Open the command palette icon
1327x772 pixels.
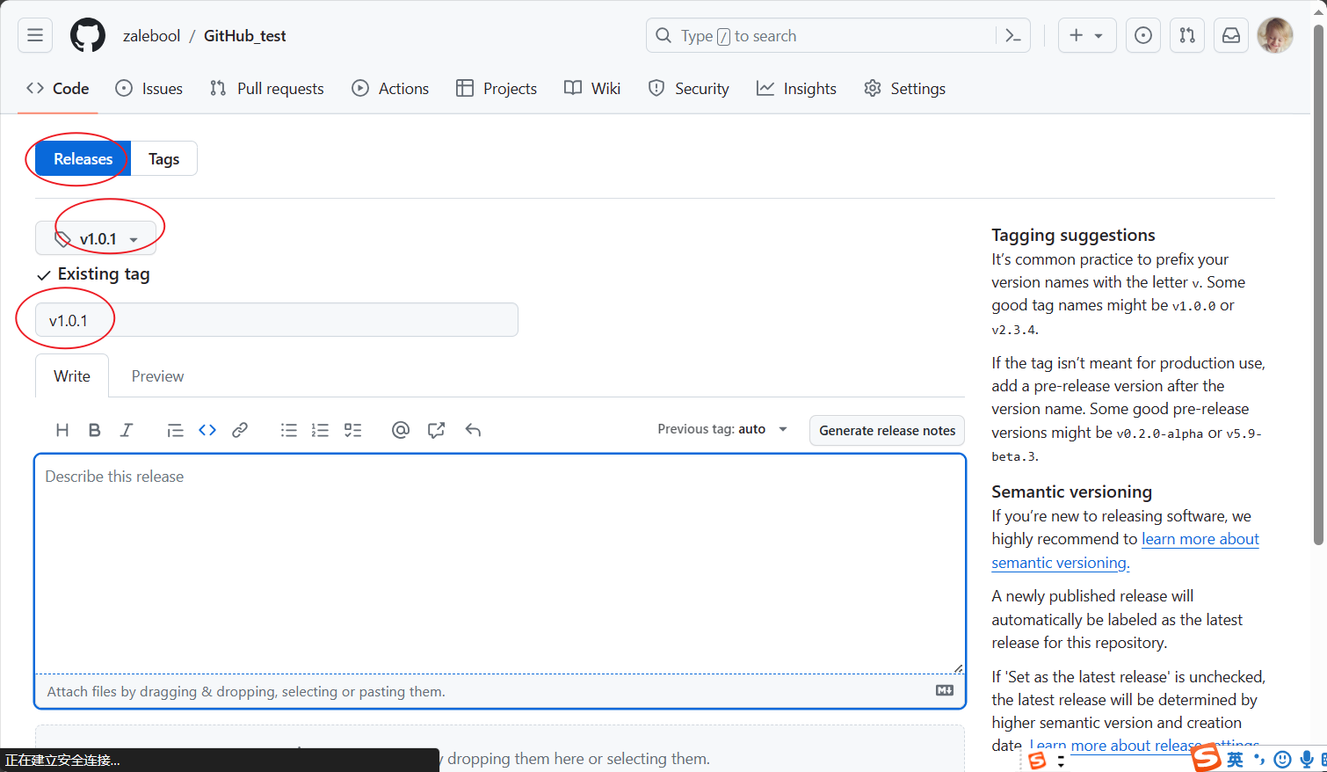pyautogui.click(x=1013, y=35)
